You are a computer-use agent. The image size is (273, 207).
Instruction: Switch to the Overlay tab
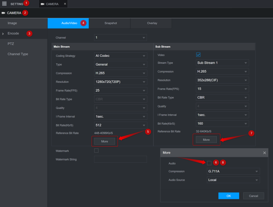pos(152,23)
